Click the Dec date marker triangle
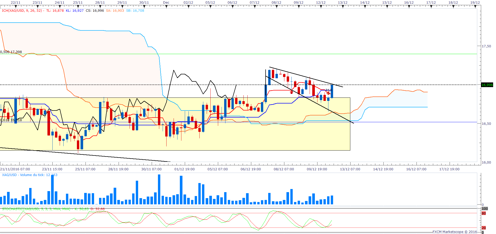This screenshot has height=234, width=496. point(166,7)
